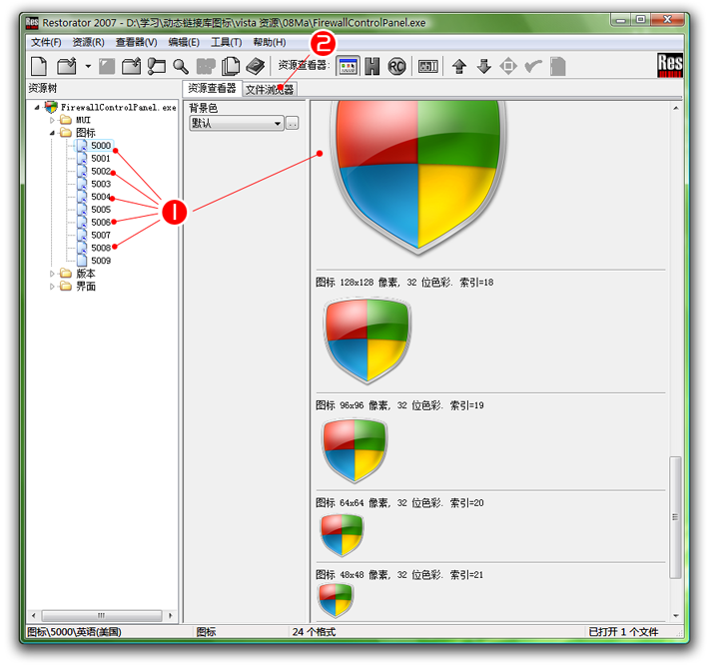Select icon resource 5007

point(101,236)
